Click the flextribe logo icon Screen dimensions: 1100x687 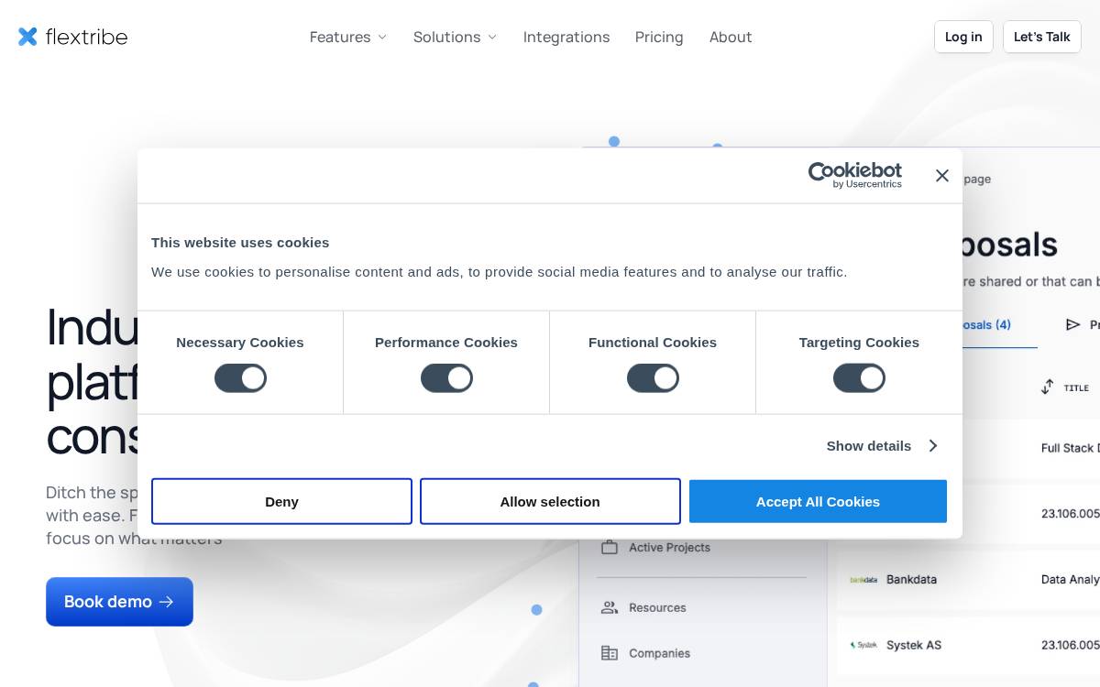pyautogui.click(x=28, y=37)
